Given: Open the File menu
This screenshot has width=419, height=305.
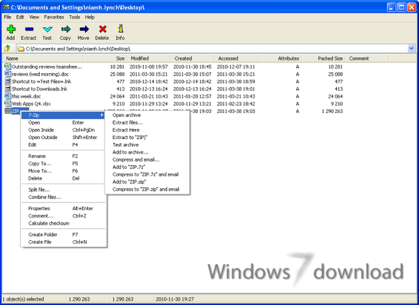Looking at the screenshot, I should click(7, 17).
